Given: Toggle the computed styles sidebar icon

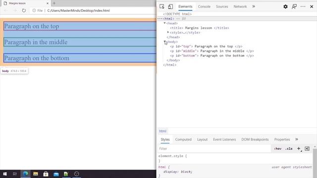Looking at the screenshot, I should click(x=307, y=149).
